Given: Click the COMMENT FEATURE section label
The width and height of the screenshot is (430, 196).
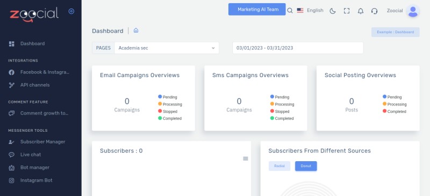Looking at the screenshot, I should pyautogui.click(x=28, y=102).
